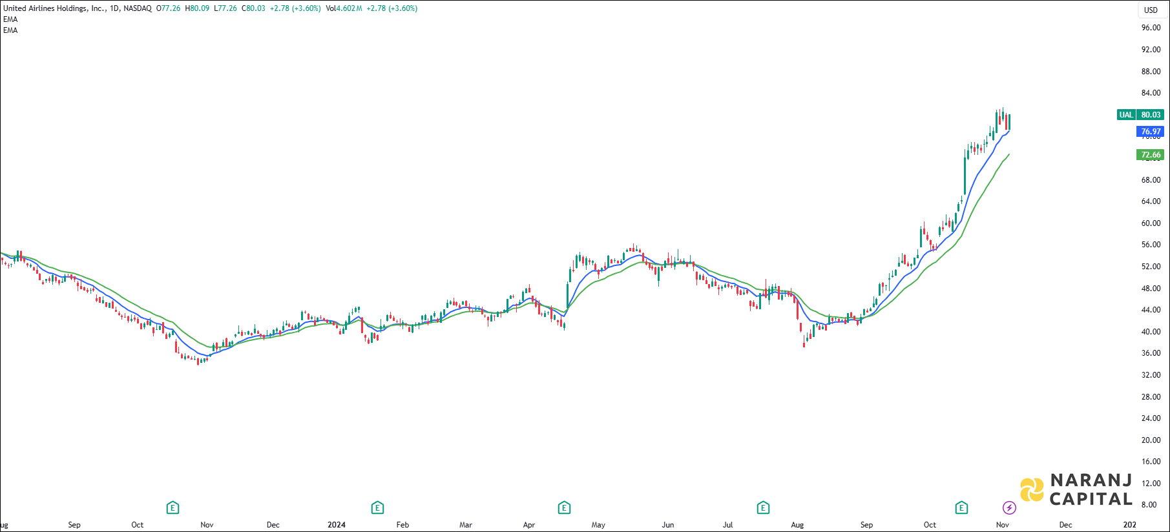The image size is (1170, 532).
Task: Open the USD currency selector
Action: pyautogui.click(x=1151, y=10)
